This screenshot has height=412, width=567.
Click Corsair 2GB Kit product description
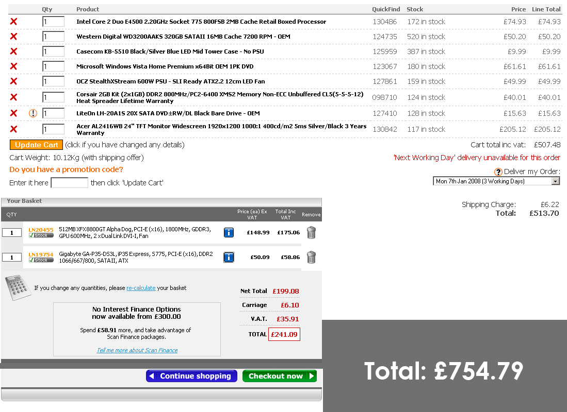point(220,97)
